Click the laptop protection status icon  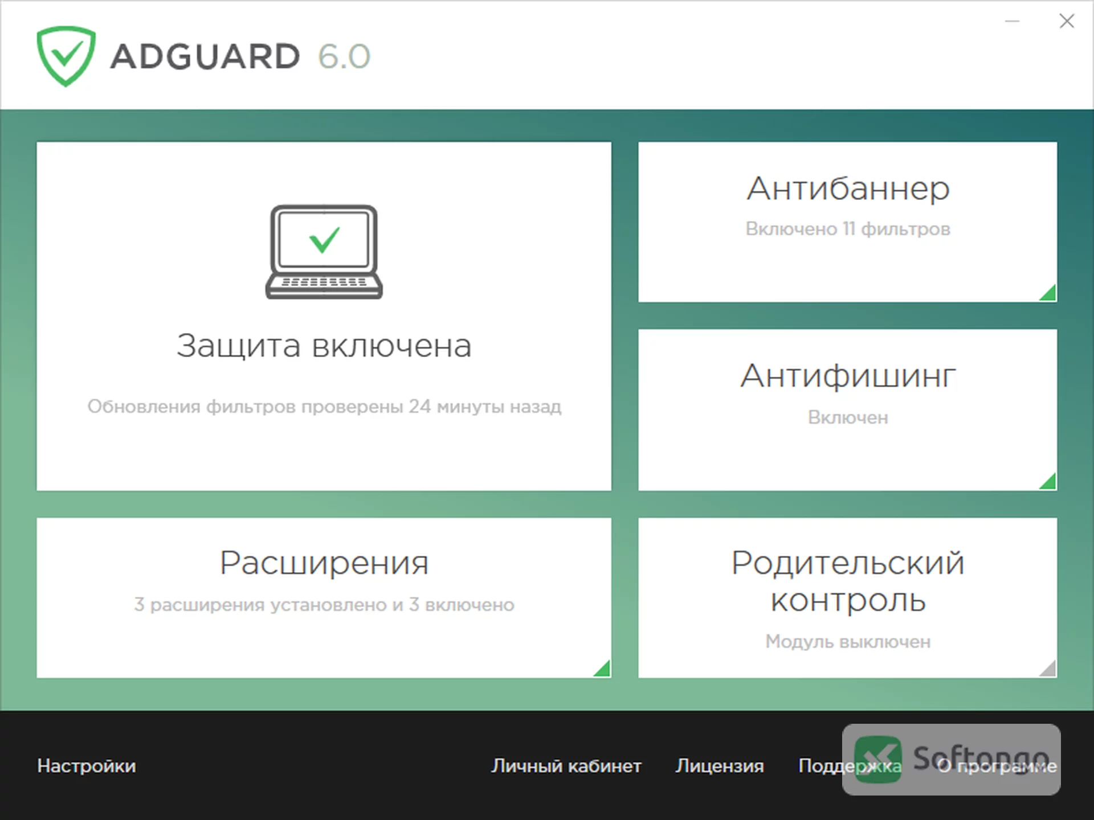coord(324,252)
